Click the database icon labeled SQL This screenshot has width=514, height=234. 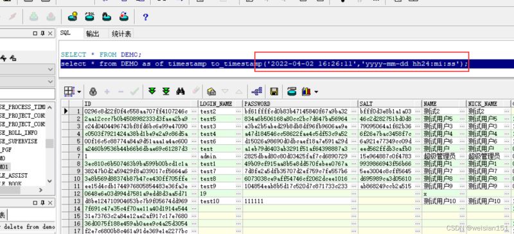(89, 17)
